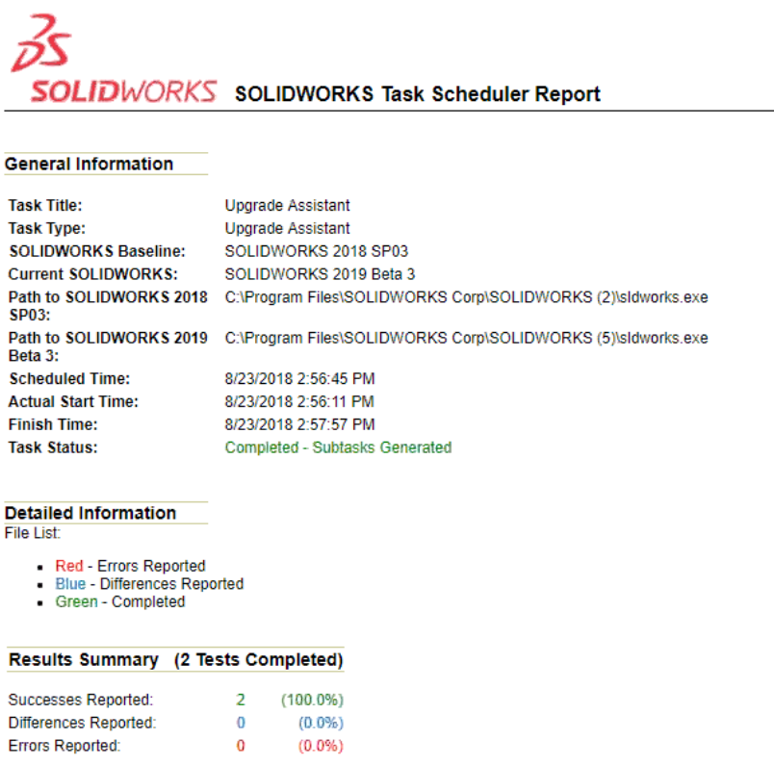This screenshot has width=774, height=765.
Task: Click the 'General Information' section heading
Action: pos(89,164)
